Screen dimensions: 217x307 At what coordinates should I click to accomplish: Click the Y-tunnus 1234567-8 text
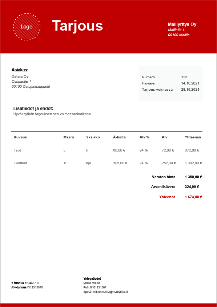(25, 283)
